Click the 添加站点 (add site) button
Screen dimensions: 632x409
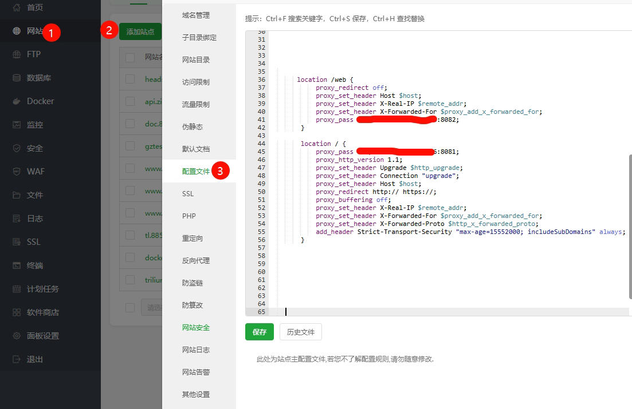click(140, 31)
